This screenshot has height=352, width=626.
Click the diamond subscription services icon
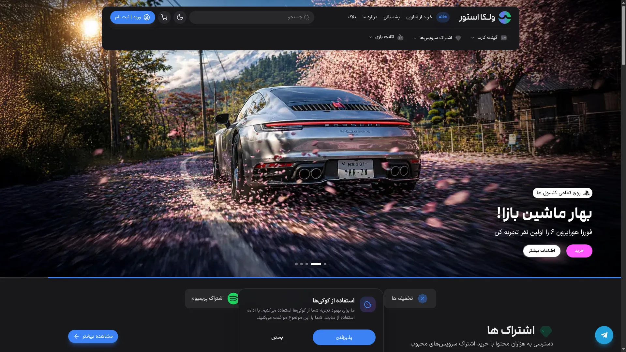[x=458, y=38]
